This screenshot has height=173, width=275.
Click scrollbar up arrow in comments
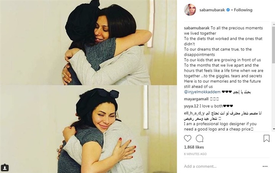pos(273,24)
